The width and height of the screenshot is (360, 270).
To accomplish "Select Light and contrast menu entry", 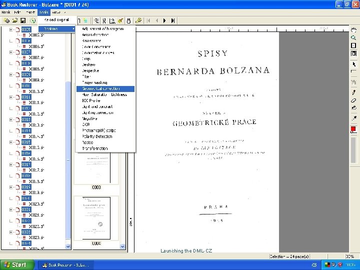I will 105,106.
